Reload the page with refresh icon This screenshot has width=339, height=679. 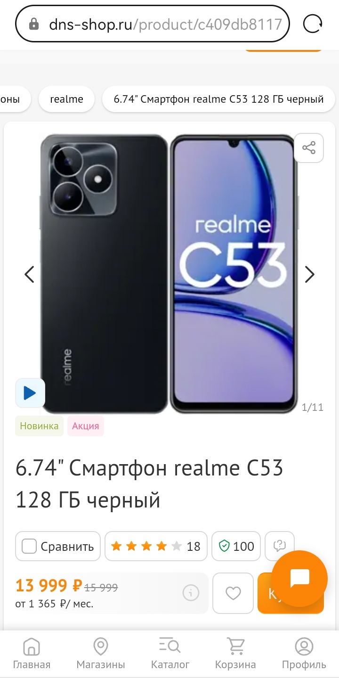tap(312, 24)
